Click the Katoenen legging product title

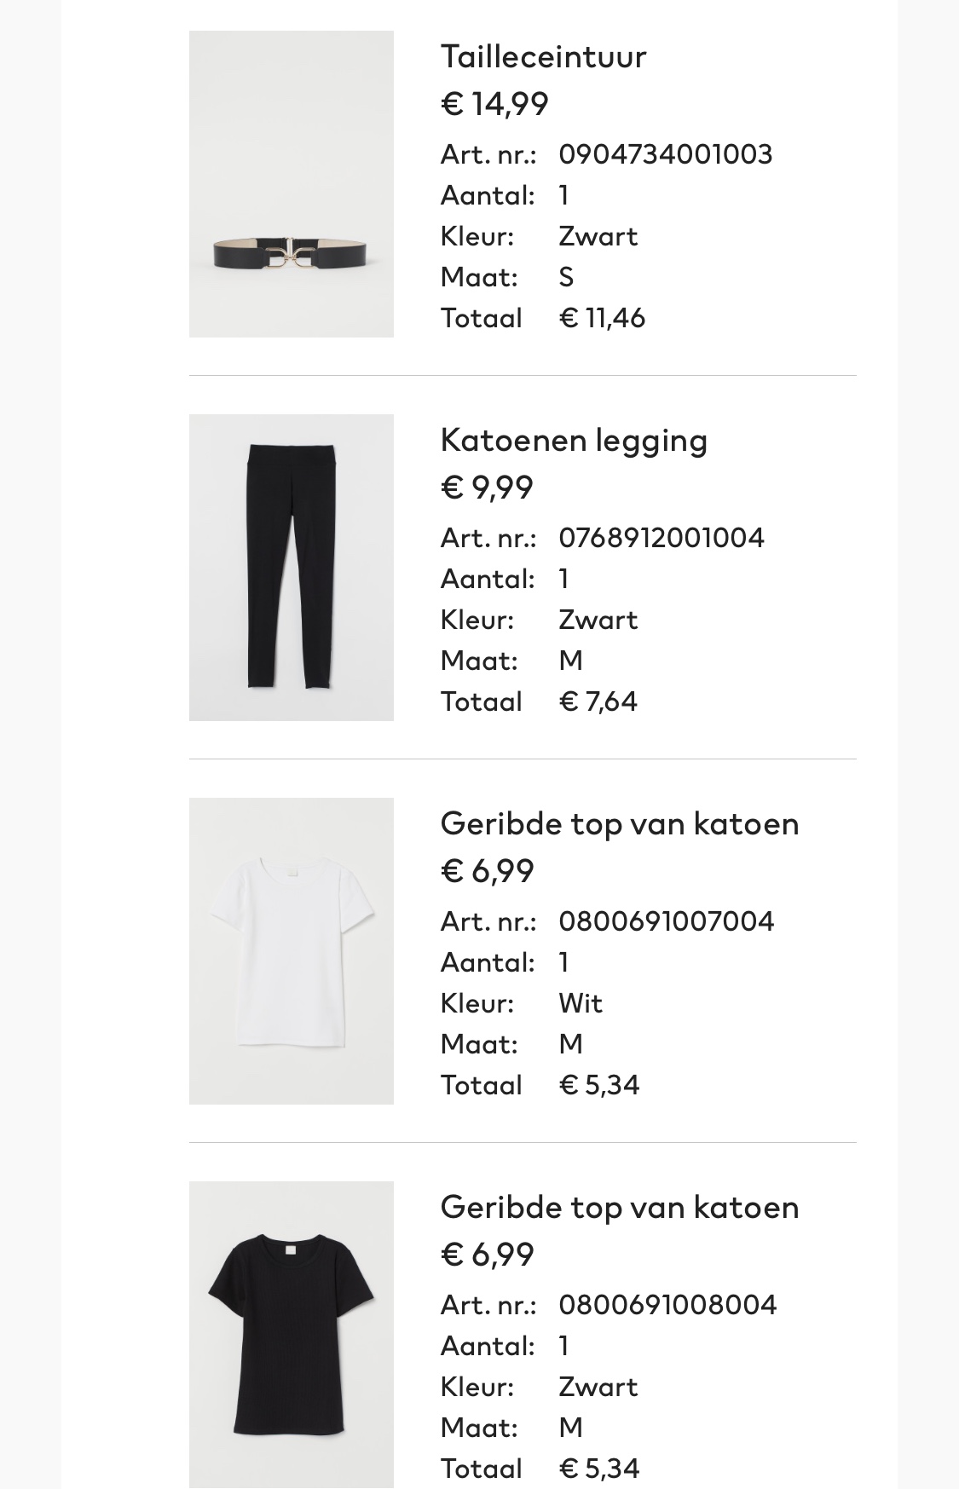[574, 441]
